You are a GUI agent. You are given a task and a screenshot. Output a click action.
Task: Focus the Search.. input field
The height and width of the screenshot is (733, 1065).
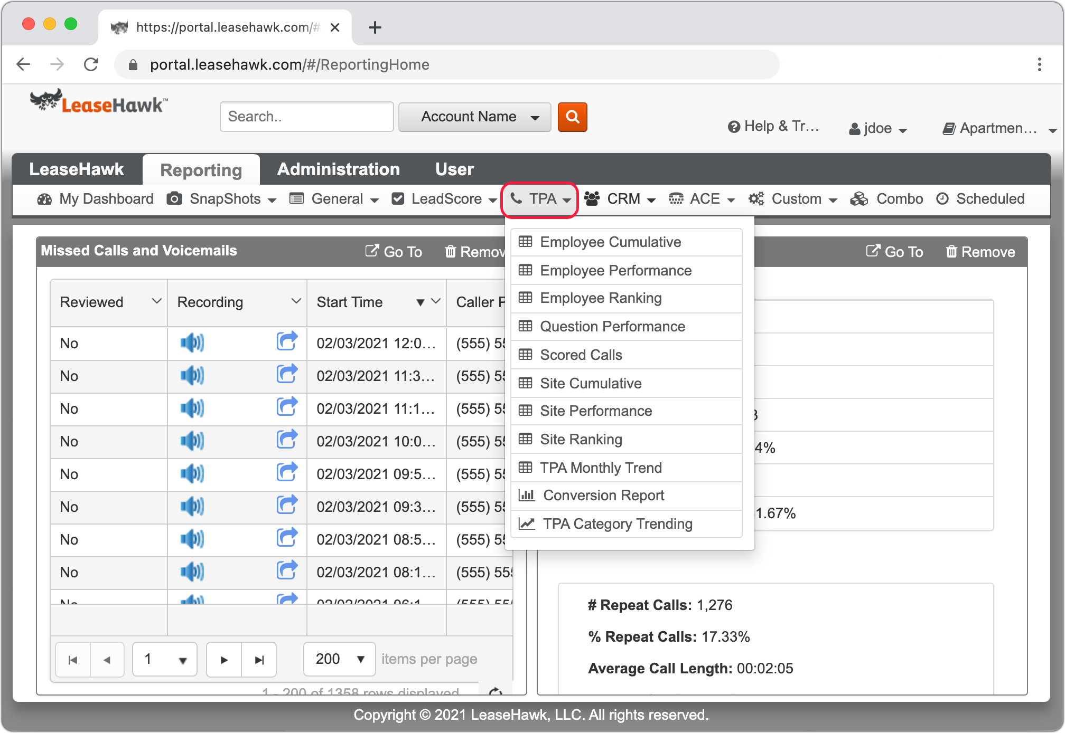pos(307,117)
